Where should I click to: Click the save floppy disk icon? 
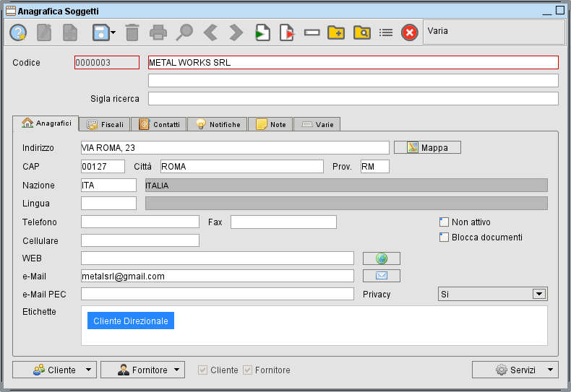tap(100, 32)
